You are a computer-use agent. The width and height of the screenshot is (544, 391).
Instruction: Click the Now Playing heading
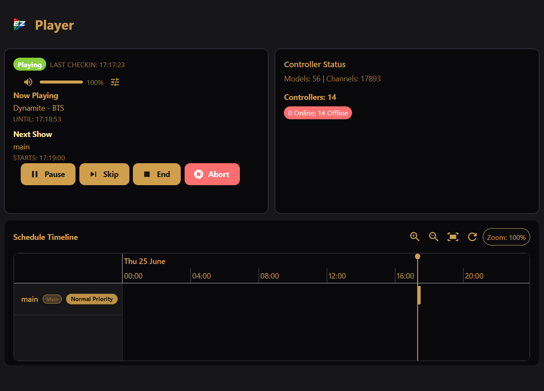click(x=36, y=95)
